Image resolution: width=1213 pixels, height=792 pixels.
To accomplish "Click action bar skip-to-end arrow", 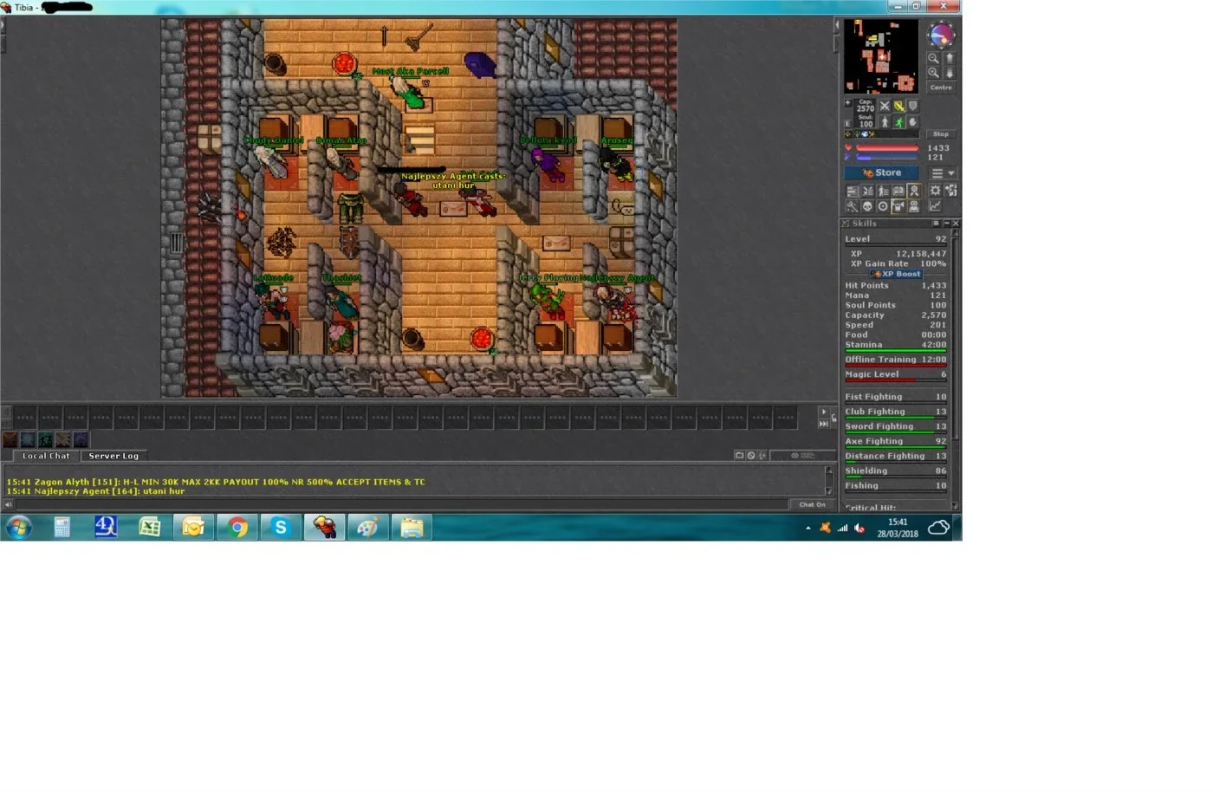I will coord(824,424).
